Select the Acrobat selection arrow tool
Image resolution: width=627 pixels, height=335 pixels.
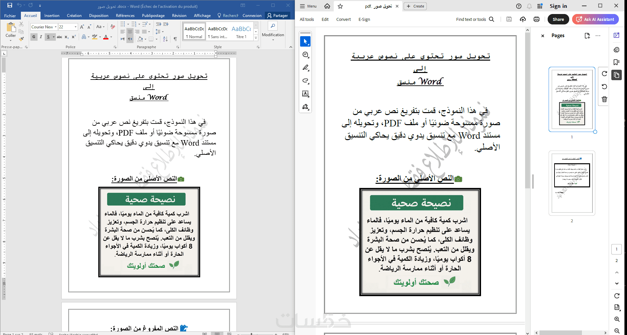point(305,41)
